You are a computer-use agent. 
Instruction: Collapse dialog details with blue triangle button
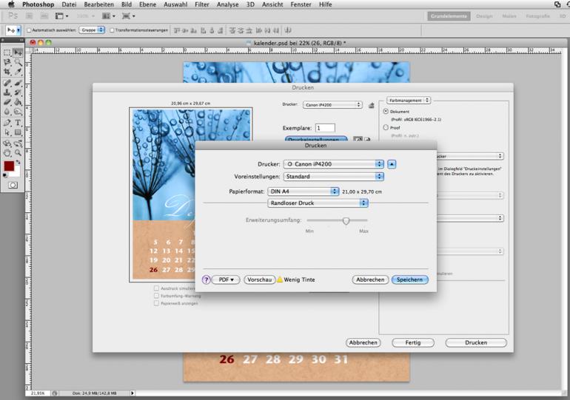[x=392, y=164]
